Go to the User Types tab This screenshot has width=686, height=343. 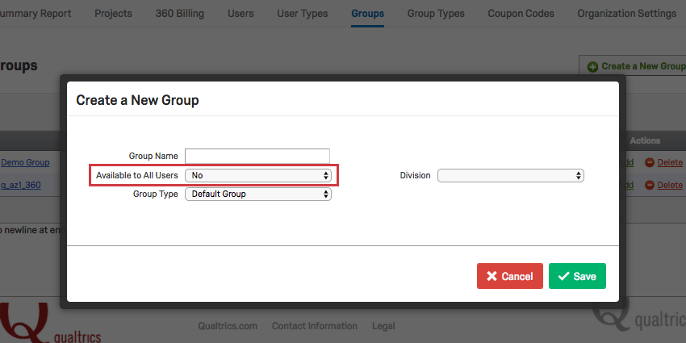point(303,14)
